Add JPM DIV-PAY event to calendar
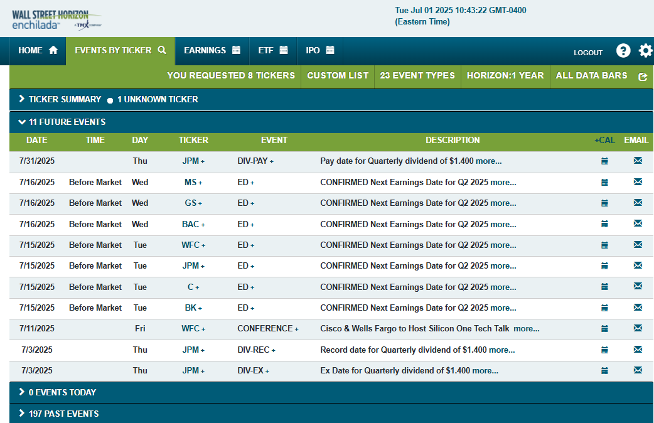 604,161
